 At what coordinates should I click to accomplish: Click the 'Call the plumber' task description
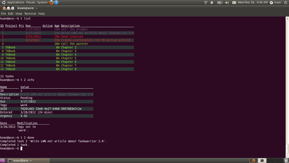[x=75, y=29]
